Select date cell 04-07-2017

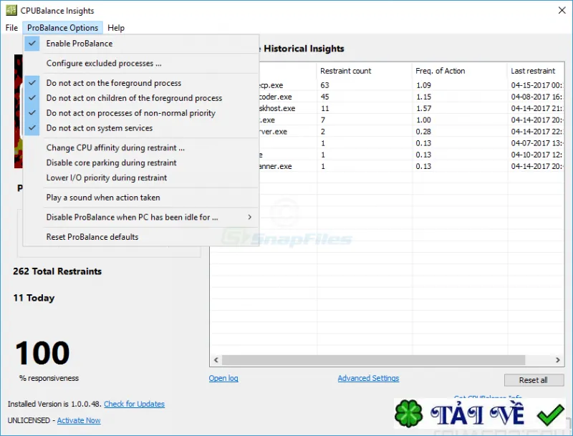point(536,143)
